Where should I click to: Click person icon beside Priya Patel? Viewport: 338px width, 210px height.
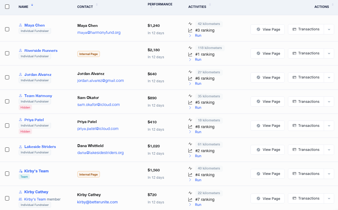(x=21, y=120)
